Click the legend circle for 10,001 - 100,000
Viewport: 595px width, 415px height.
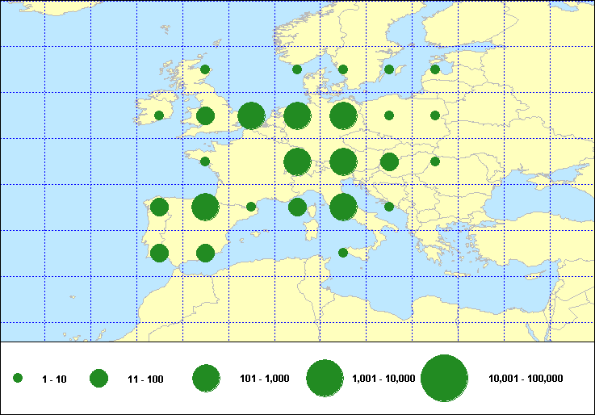tap(445, 378)
